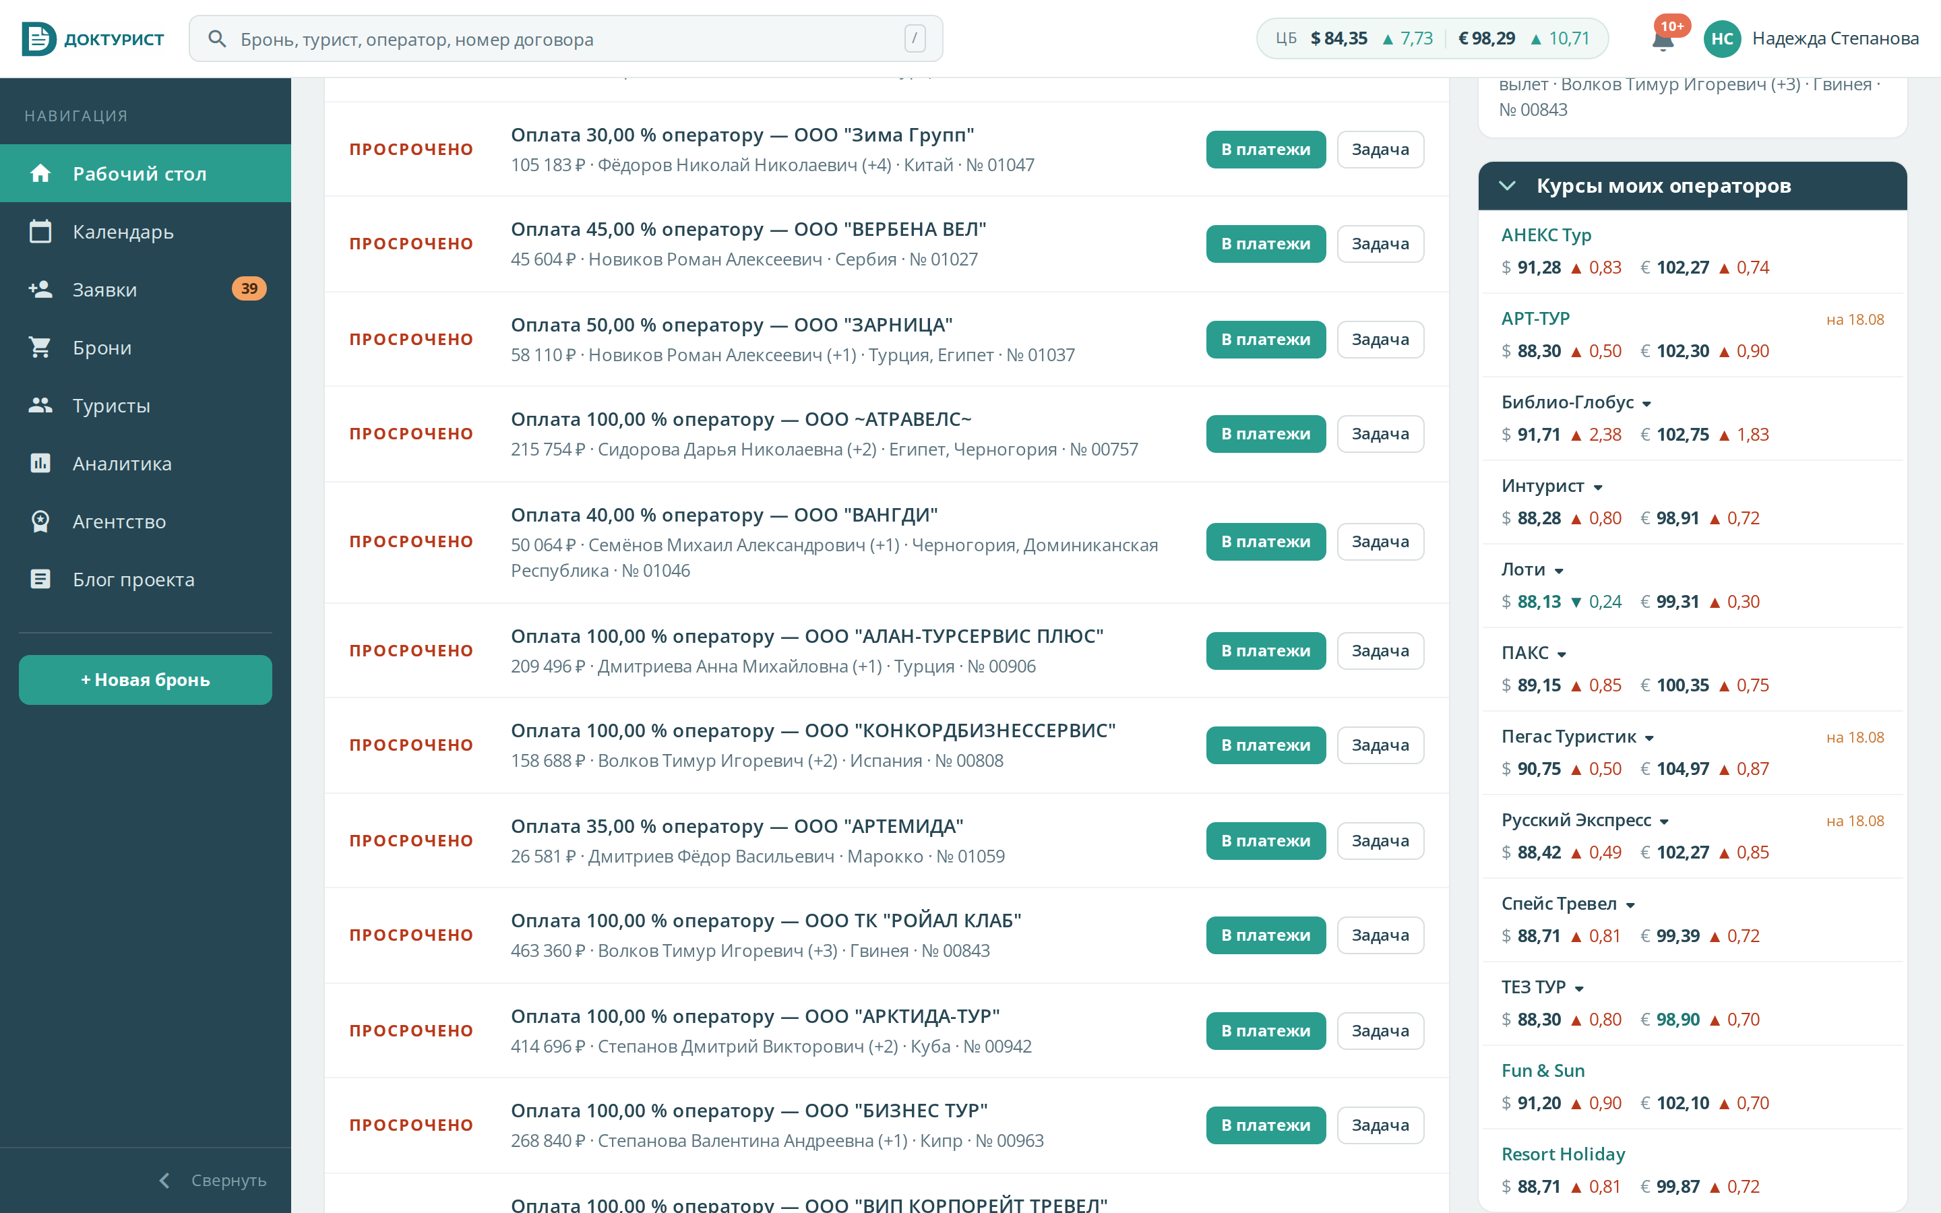Click the Свернуть chevron arrow
Screen dimensions: 1941x1213
(x=164, y=1180)
